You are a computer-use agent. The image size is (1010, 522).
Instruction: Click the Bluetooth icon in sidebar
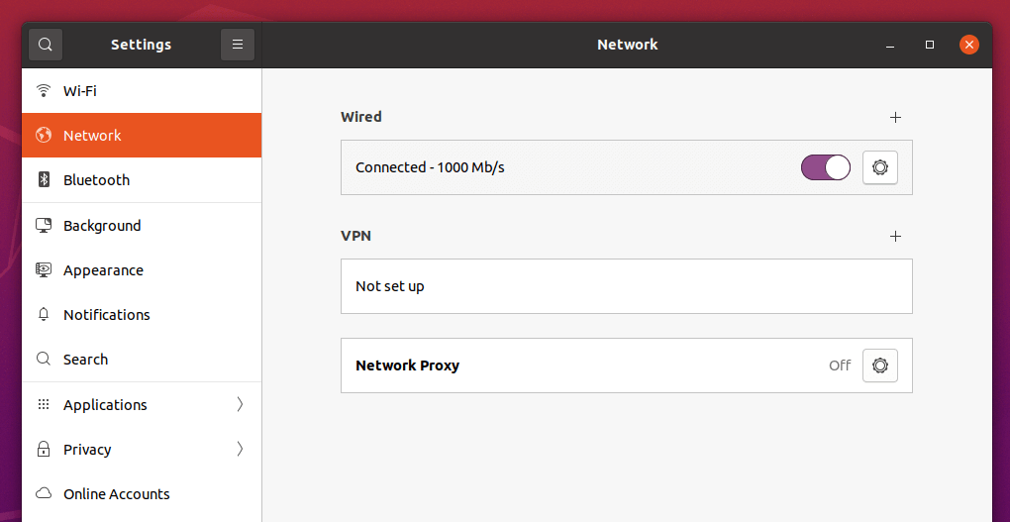click(x=44, y=180)
